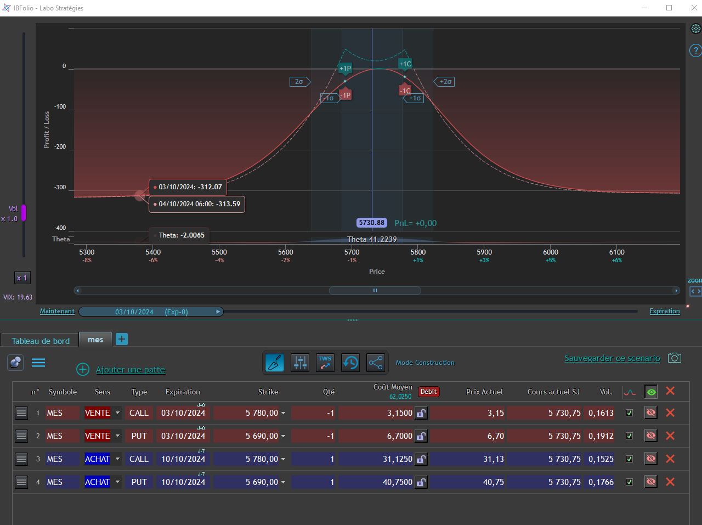Open the sliders adjustment tool
This screenshot has height=525, width=702.
[300, 363]
